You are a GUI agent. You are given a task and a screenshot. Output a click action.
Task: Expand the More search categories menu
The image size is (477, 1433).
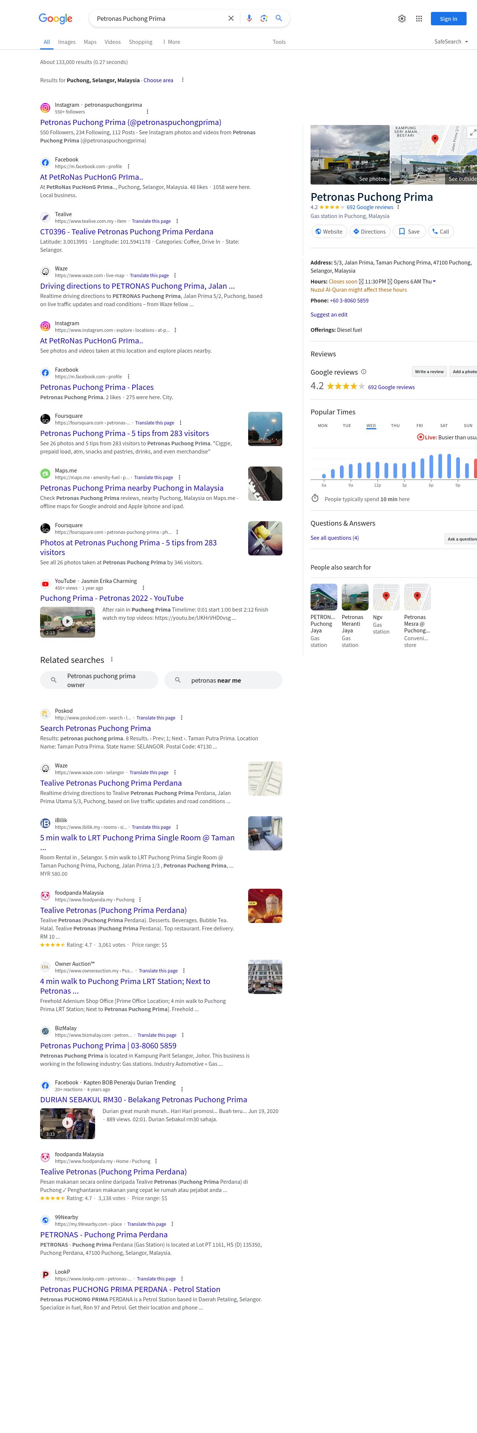coord(171,42)
